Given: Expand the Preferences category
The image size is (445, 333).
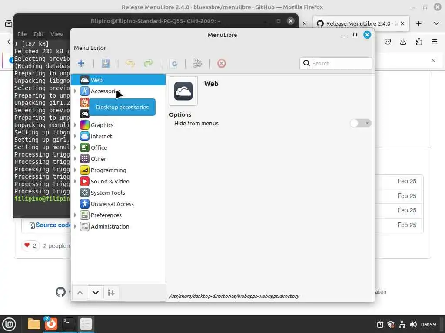Looking at the screenshot, I should [x=75, y=215].
